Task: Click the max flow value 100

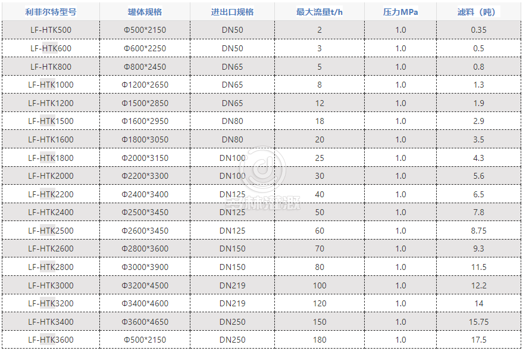Action: click(319, 285)
